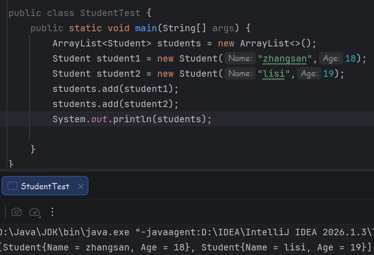Viewport: 374px width, 255px height.
Task: Click the static keyword
Action: (85, 28)
